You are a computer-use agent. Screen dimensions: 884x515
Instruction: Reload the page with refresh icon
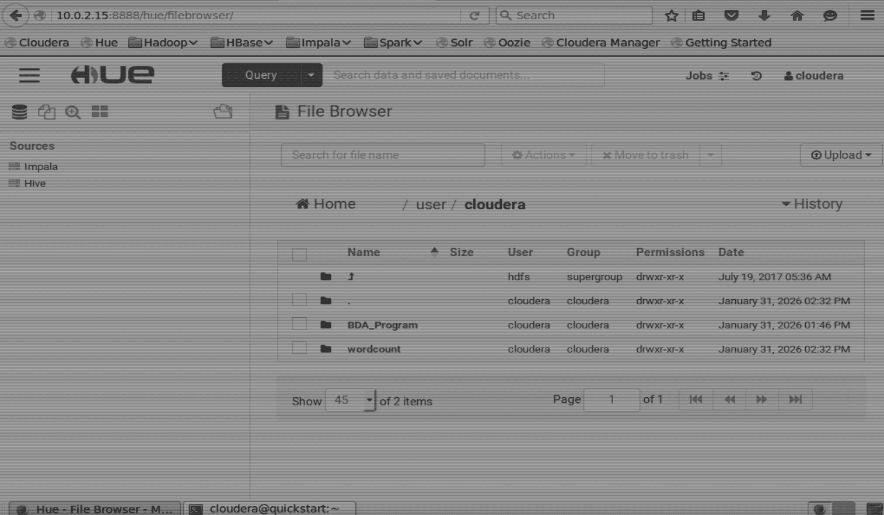click(474, 16)
